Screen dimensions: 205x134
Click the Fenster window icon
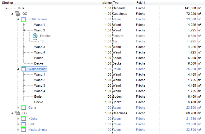pyautogui.click(x=35, y=36)
